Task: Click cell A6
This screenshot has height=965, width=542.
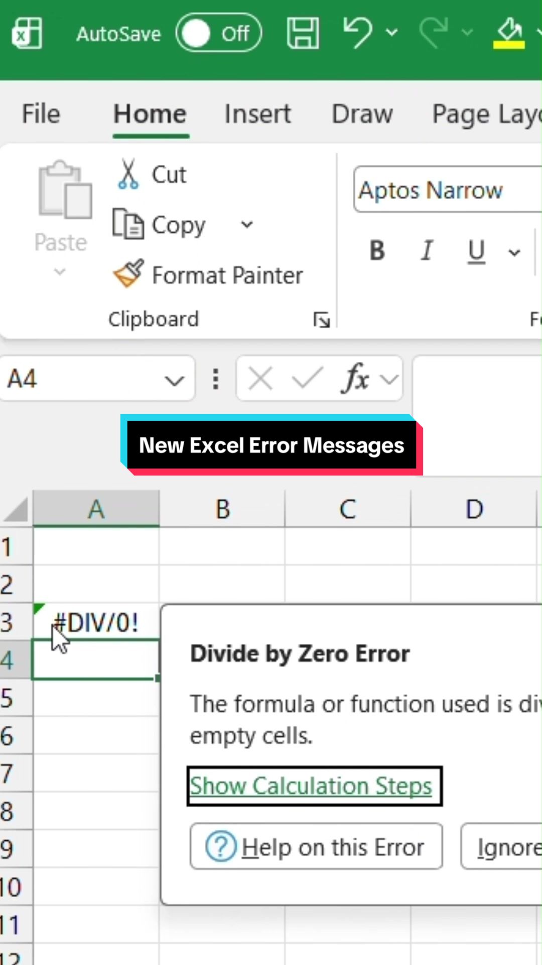Action: tap(96, 736)
